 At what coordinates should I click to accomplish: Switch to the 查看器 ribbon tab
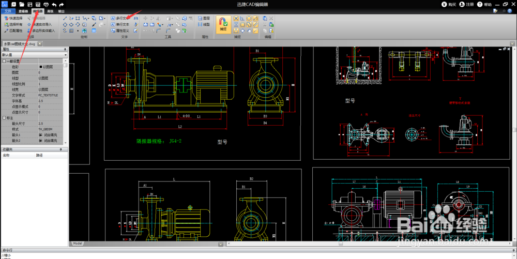coord(23,11)
